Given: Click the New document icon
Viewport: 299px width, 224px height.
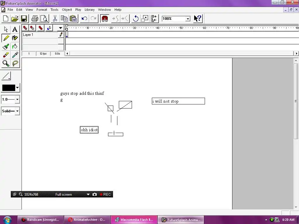Looking at the screenshot, I should point(6,18).
